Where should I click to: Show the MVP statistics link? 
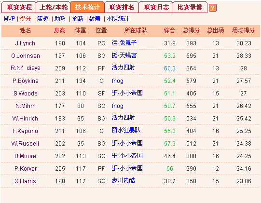tap(10, 19)
